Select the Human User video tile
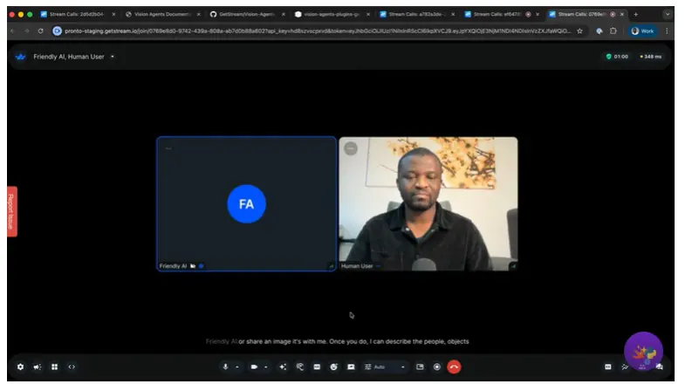The width and height of the screenshot is (685, 384). point(428,203)
